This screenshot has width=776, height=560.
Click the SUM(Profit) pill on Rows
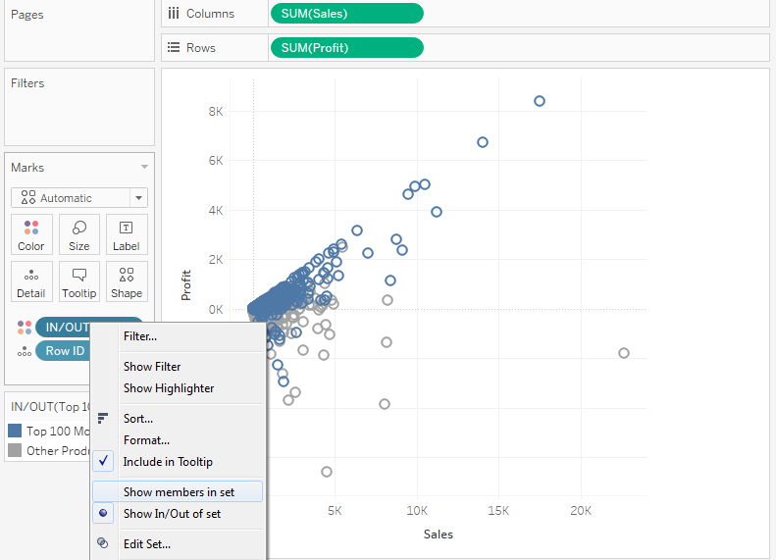coord(345,47)
